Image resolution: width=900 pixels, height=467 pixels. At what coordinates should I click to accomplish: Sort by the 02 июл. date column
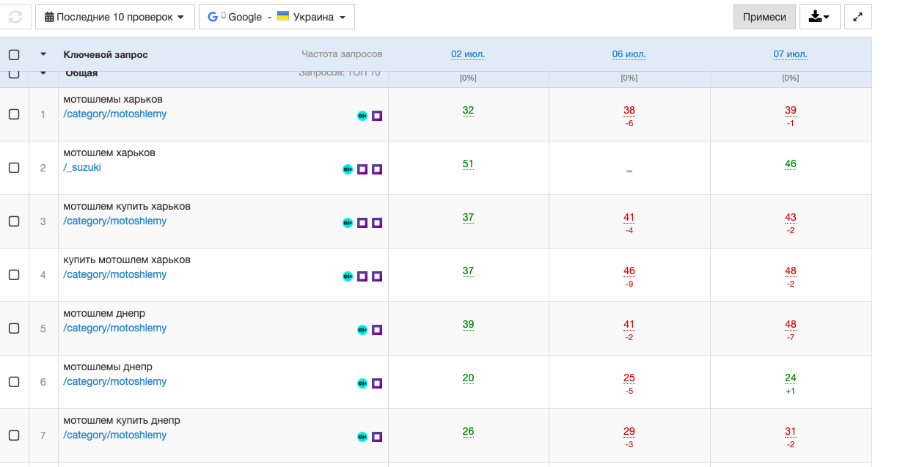[468, 54]
